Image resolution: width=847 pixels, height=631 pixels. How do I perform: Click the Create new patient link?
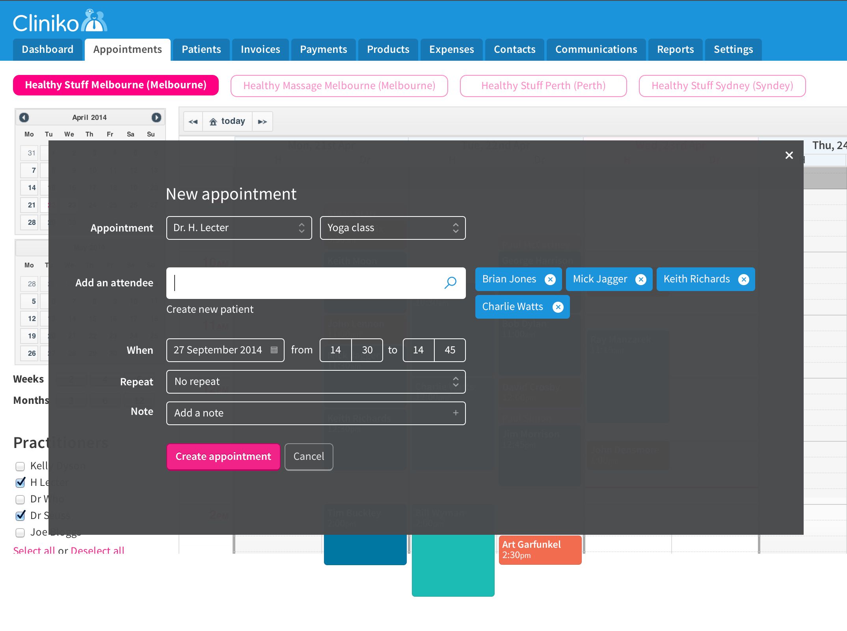coord(210,309)
